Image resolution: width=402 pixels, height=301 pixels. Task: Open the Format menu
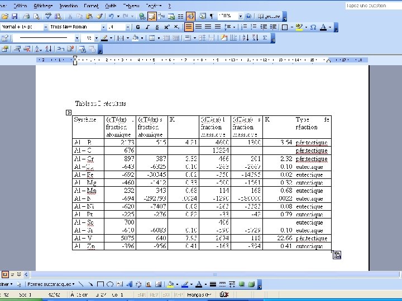tap(91, 6)
